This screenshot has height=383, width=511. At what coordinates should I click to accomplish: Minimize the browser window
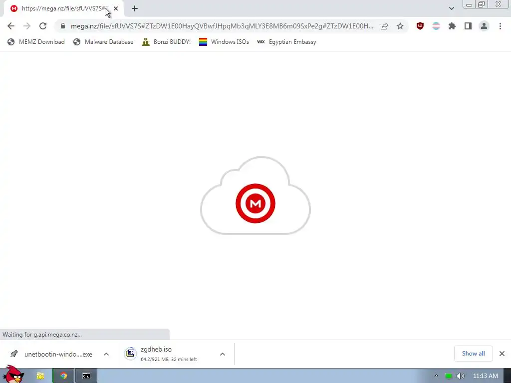[469, 4]
